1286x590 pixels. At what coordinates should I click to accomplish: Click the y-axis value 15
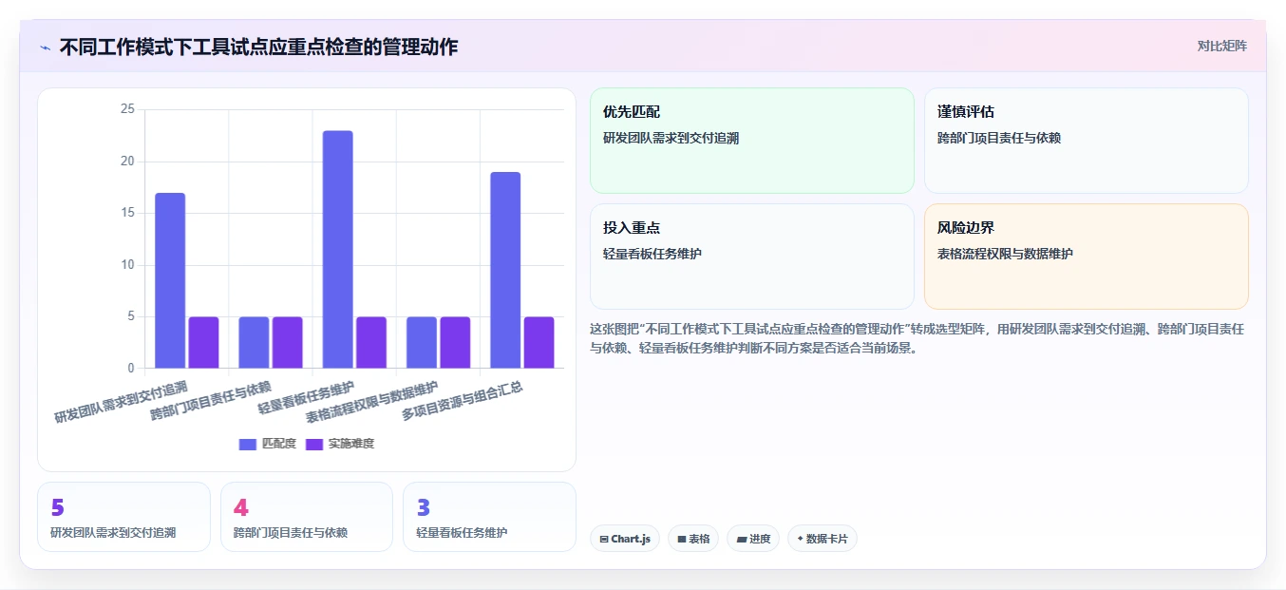128,213
